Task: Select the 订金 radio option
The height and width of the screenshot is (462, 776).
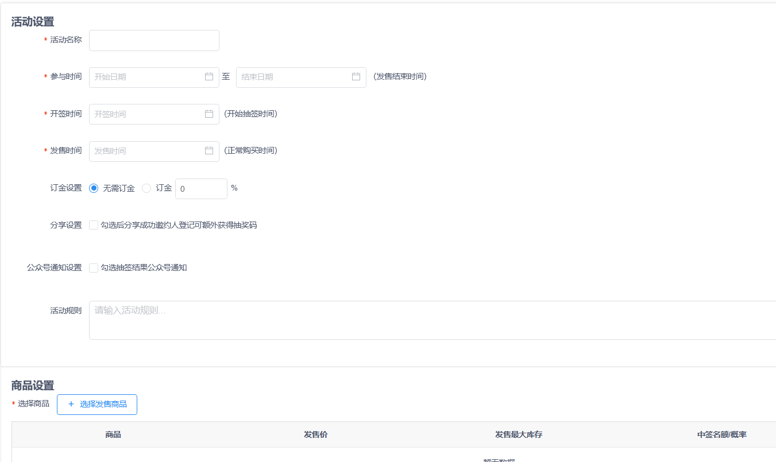Action: point(146,188)
